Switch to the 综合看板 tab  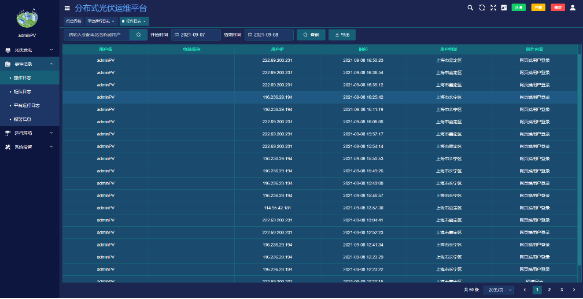click(73, 21)
